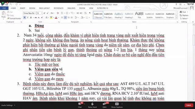Click the paragraph shading paint bucket
The width and height of the screenshot is (195, 109).
(x=82, y=18)
